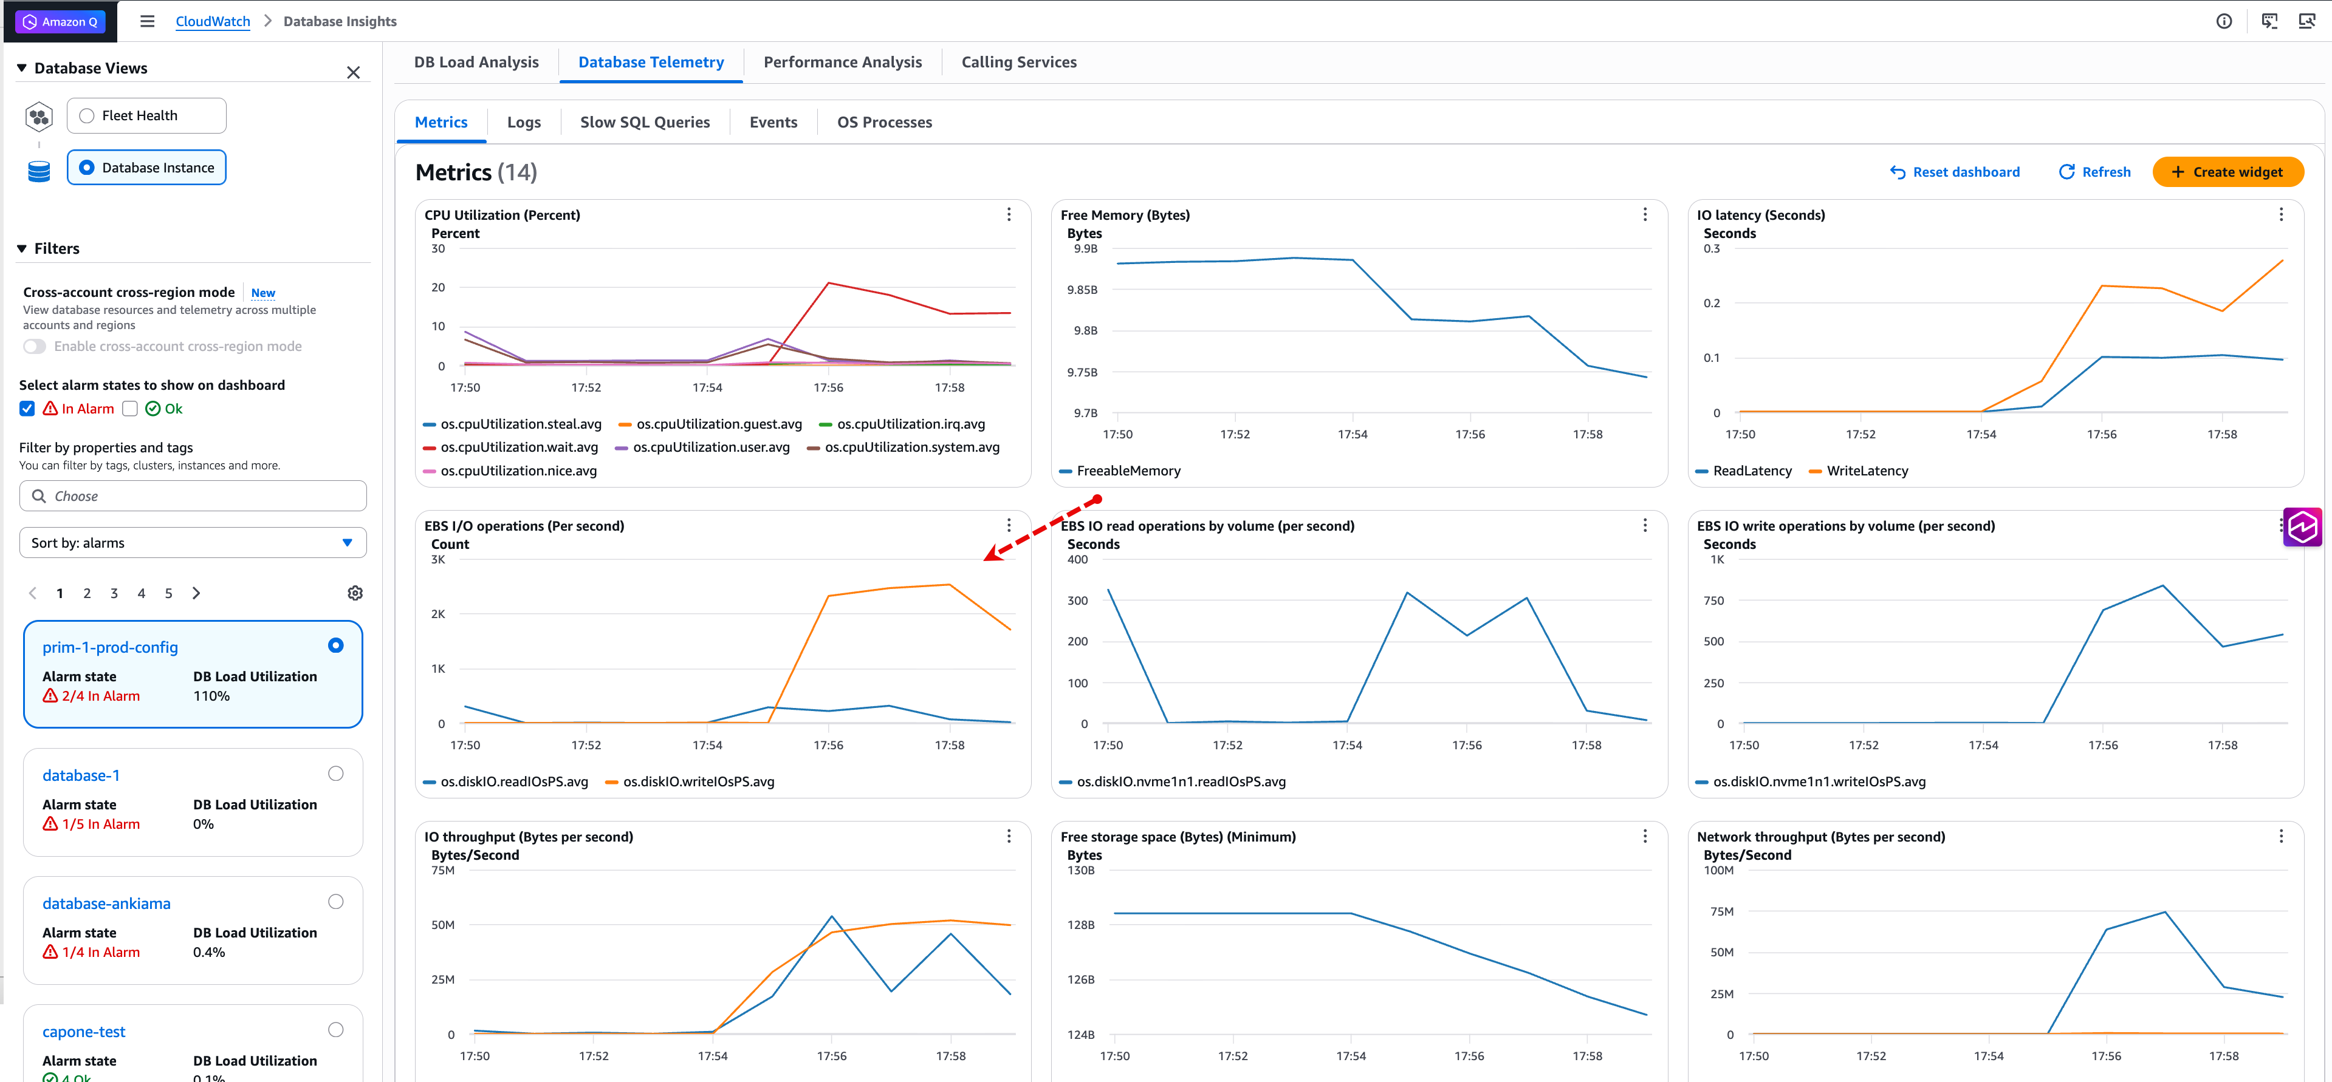Switch to DB Load Analysis tab
Image resolution: width=2332 pixels, height=1082 pixels.
476,63
